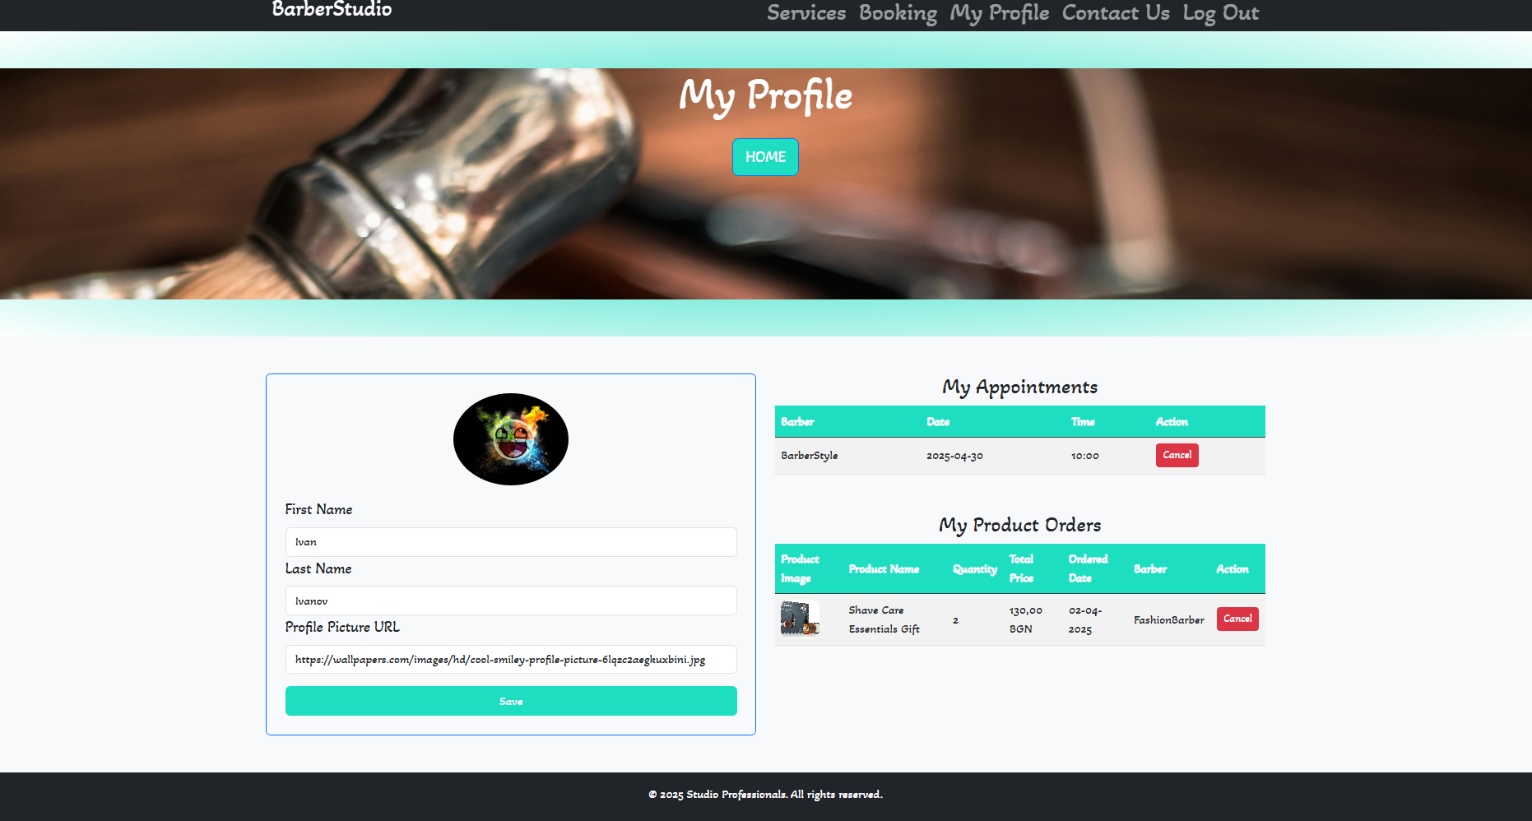Click the Total Price column header

tap(1021, 568)
